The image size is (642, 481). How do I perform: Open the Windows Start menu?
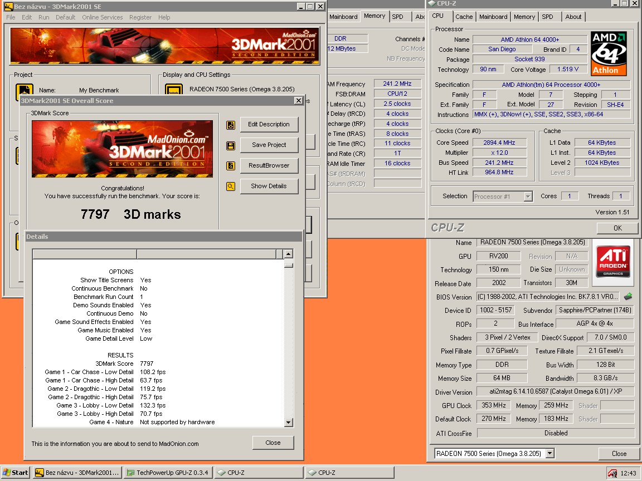click(16, 473)
